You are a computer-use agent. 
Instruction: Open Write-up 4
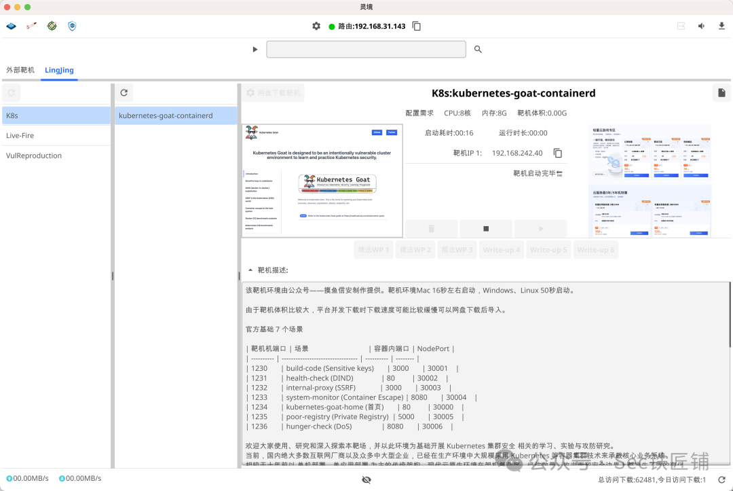(502, 250)
